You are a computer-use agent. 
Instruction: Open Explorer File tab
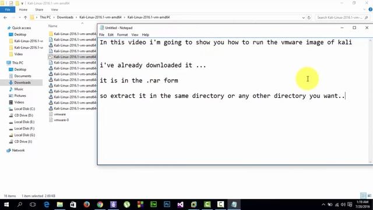coord(8,9)
